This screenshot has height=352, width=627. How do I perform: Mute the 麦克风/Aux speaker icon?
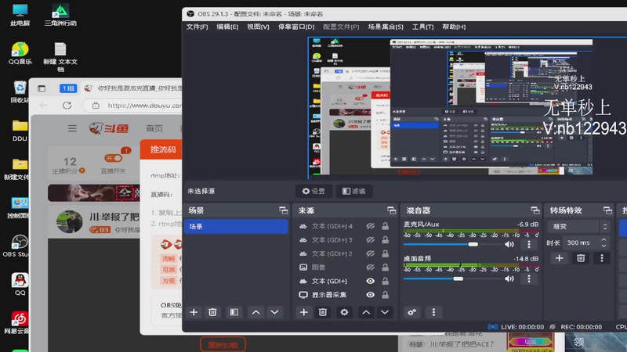pyautogui.click(x=509, y=244)
